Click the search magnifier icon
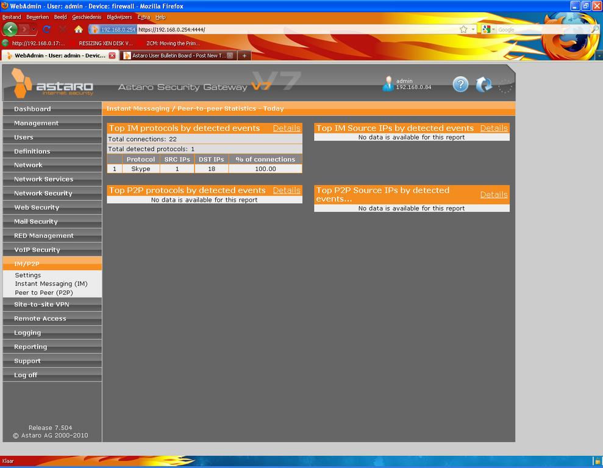This screenshot has width=603, height=468. (595, 29)
